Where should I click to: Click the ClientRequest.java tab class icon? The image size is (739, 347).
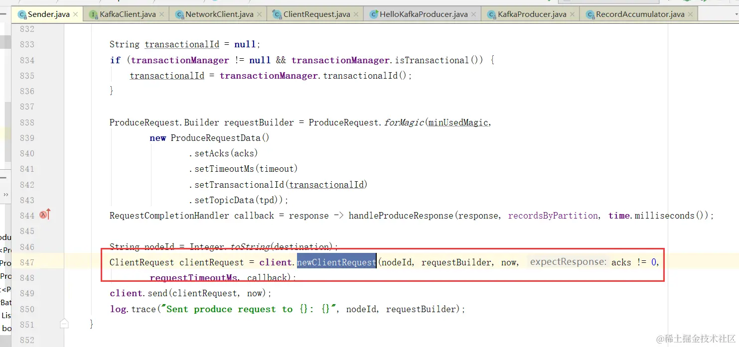(x=278, y=14)
